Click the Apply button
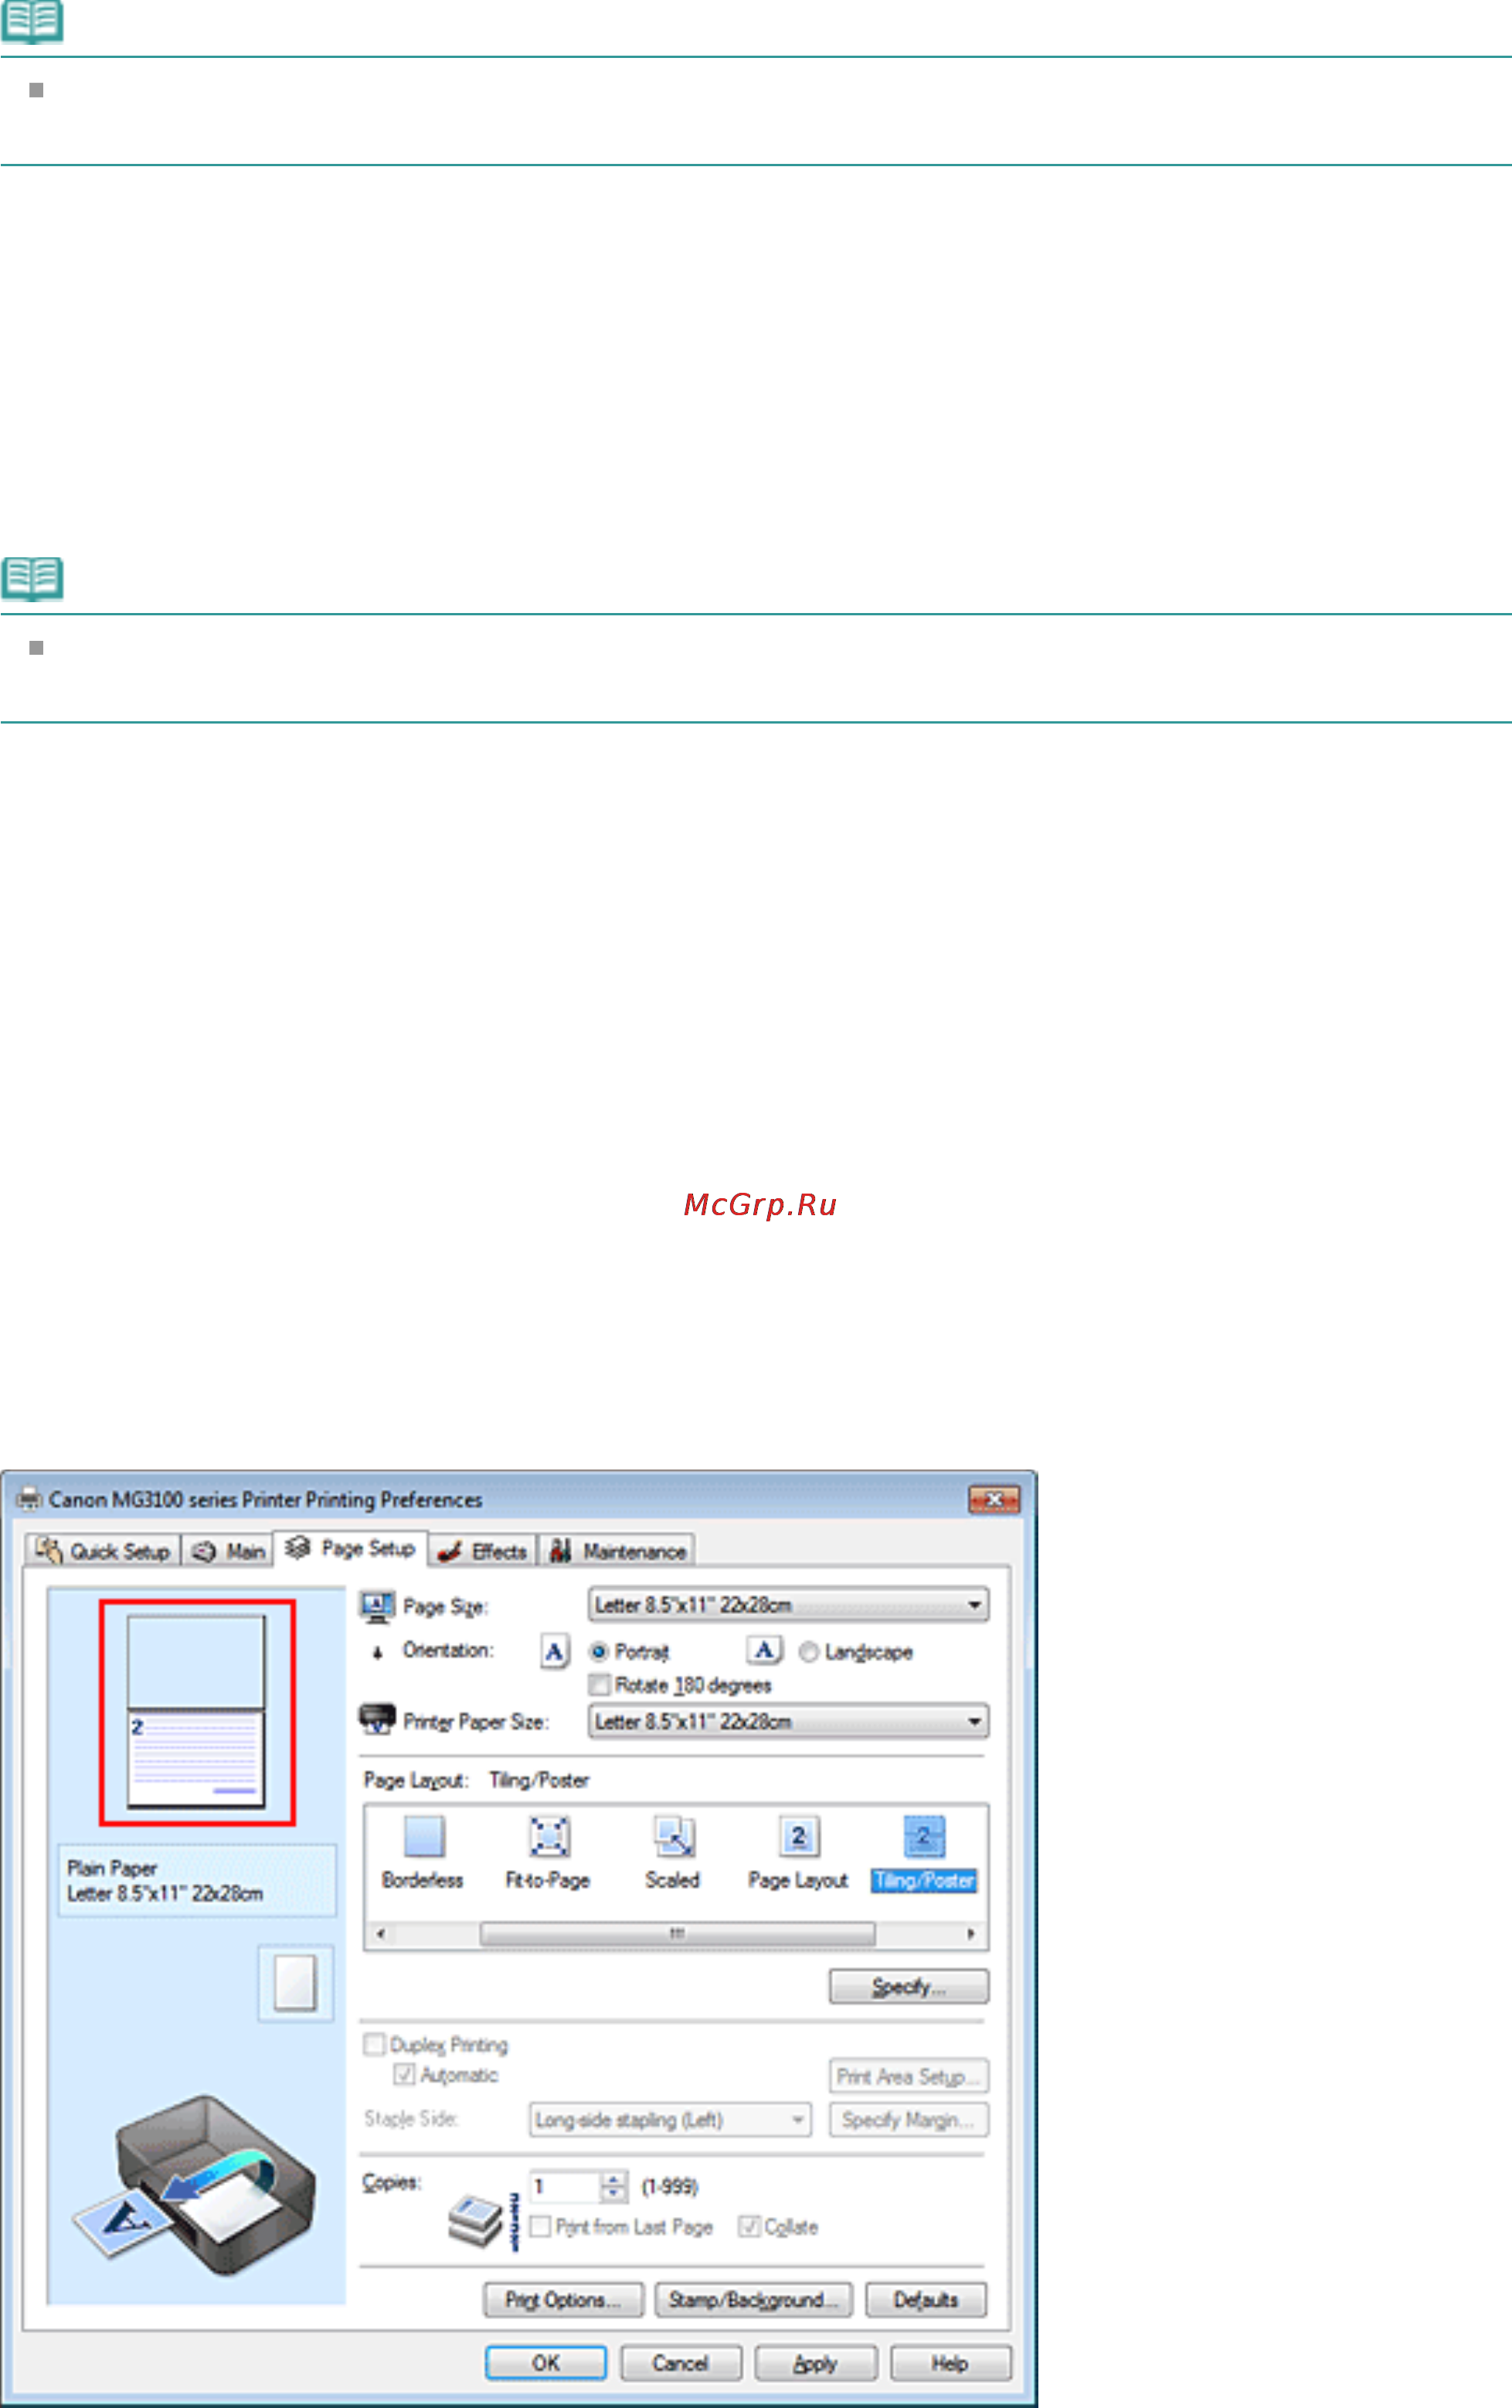Viewport: 1512px width, 2408px height. pos(815,2363)
